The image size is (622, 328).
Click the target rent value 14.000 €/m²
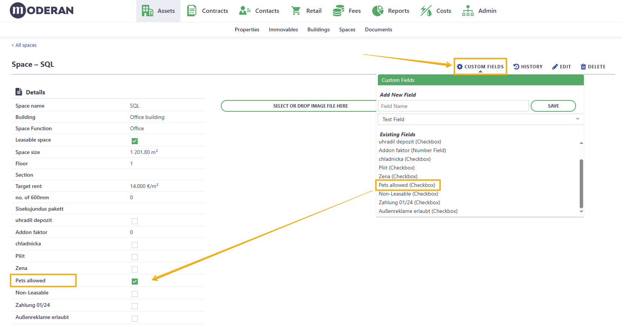click(144, 186)
